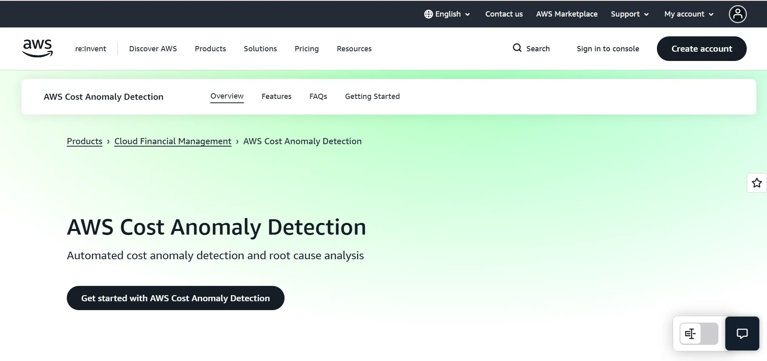Open the re:Invent menu item
767x361 pixels.
coord(91,49)
